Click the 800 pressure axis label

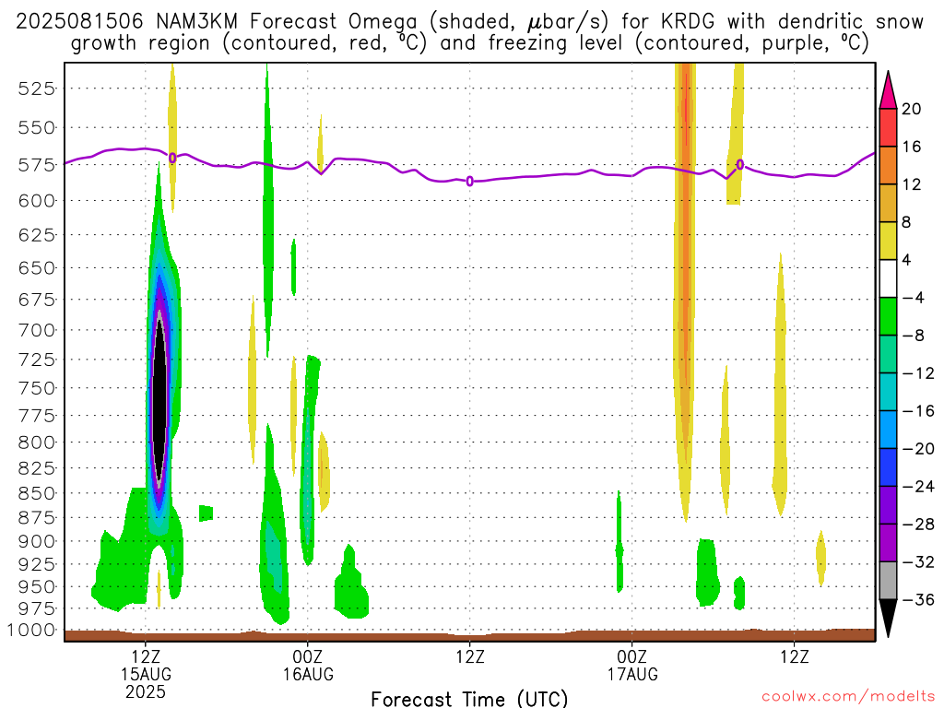tap(37, 442)
